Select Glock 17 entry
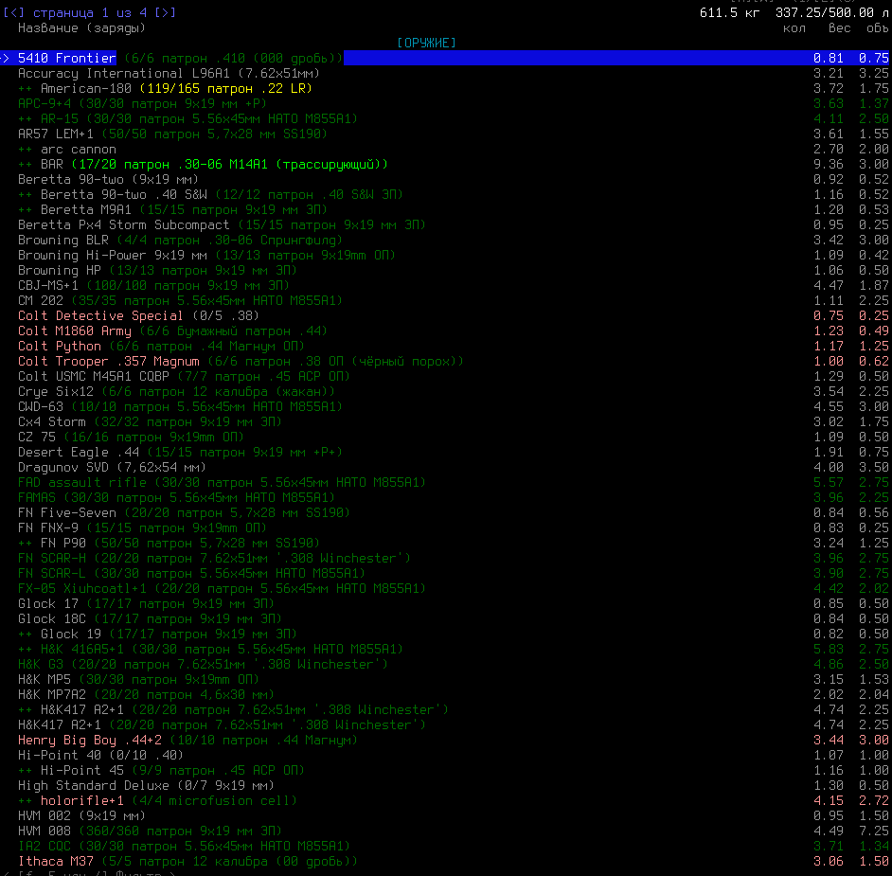892x876 pixels. [446, 604]
